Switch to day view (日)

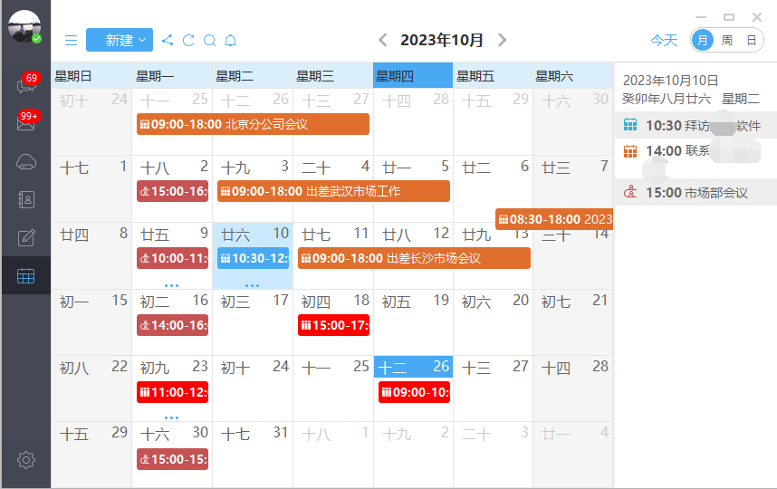751,40
